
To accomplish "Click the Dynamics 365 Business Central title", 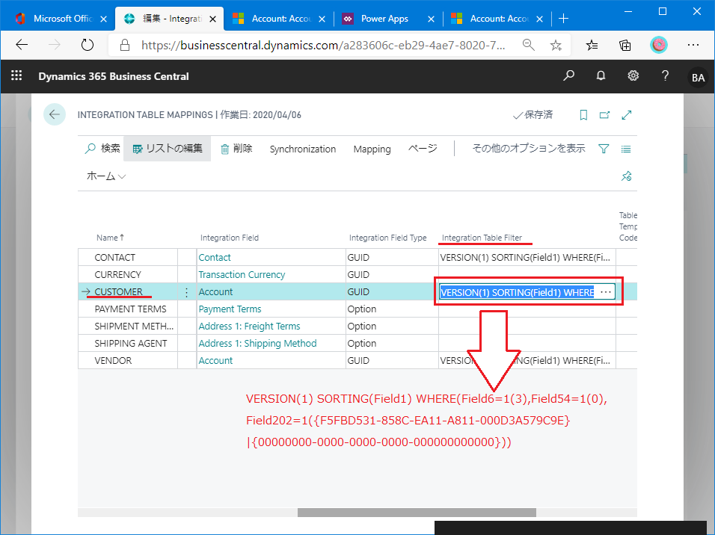I will point(114,76).
